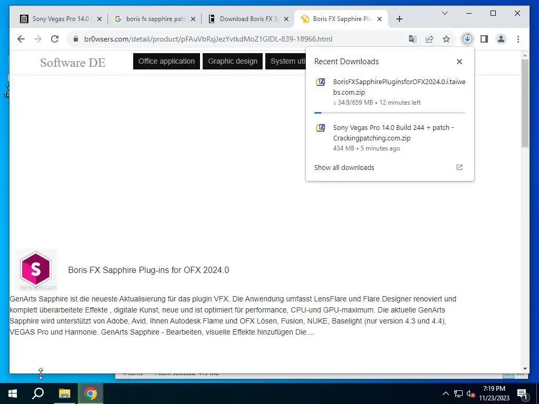The height and width of the screenshot is (404, 539).
Task: Share this page icon
Action: pyautogui.click(x=430, y=39)
